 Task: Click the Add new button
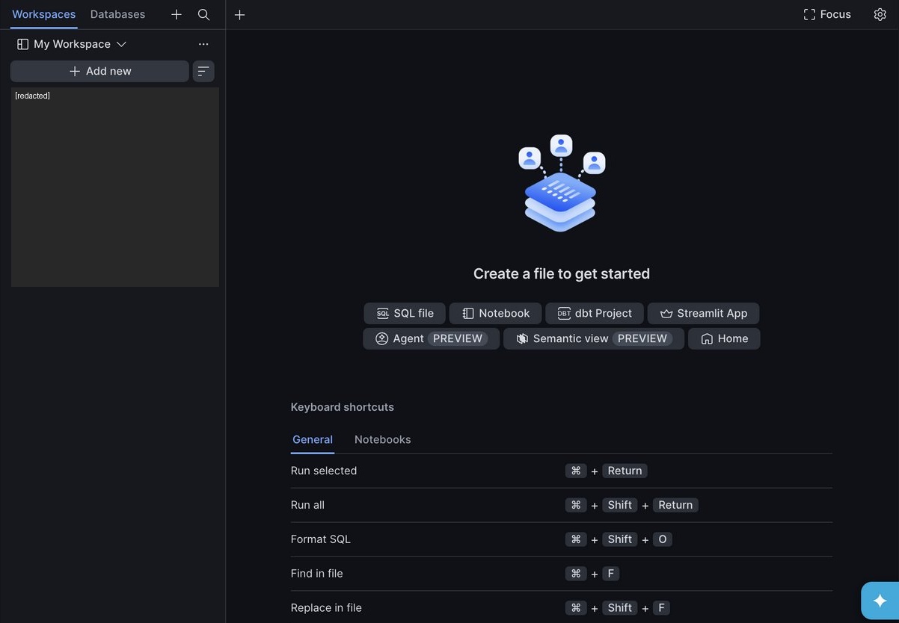pos(99,71)
